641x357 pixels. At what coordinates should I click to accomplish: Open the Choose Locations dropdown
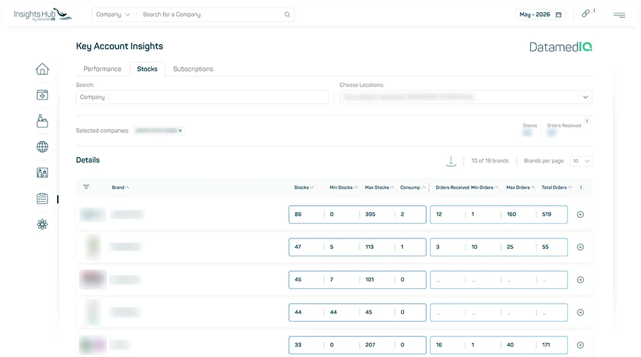[465, 97]
